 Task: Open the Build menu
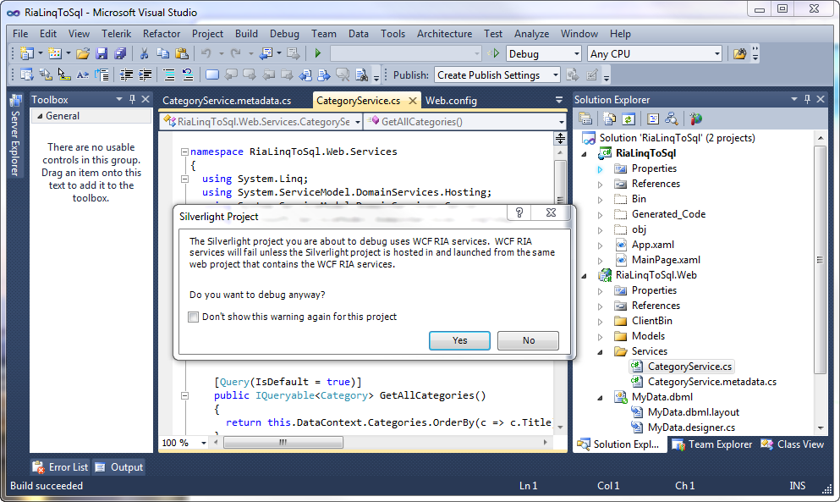pyautogui.click(x=246, y=33)
